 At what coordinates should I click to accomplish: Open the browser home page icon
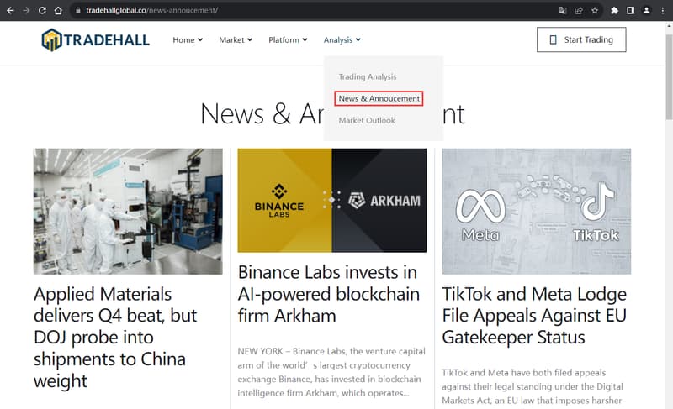58,10
